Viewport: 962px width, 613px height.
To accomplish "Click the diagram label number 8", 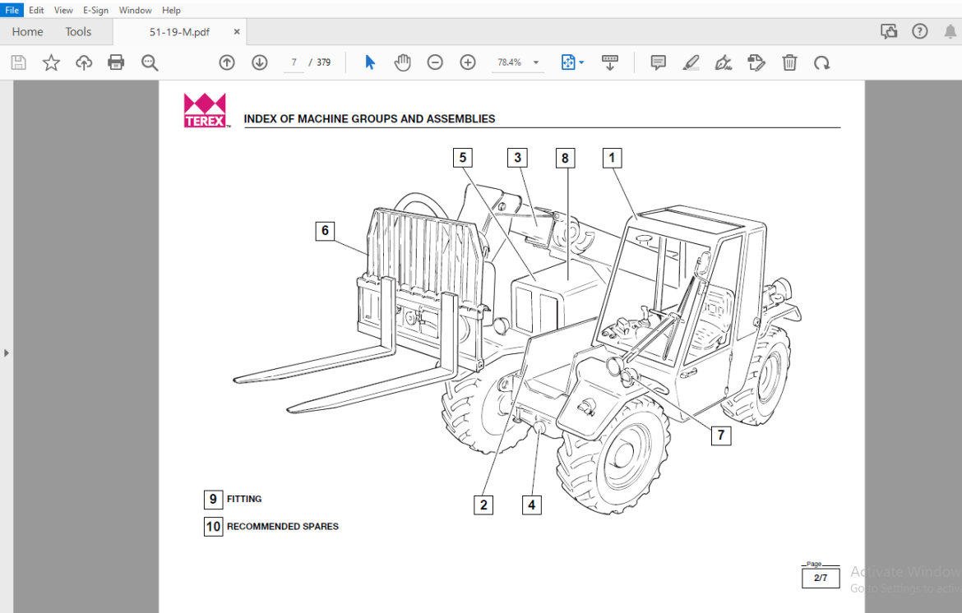I will point(565,158).
